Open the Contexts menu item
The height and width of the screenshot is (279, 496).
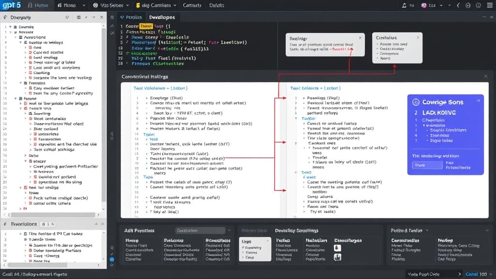point(192,5)
